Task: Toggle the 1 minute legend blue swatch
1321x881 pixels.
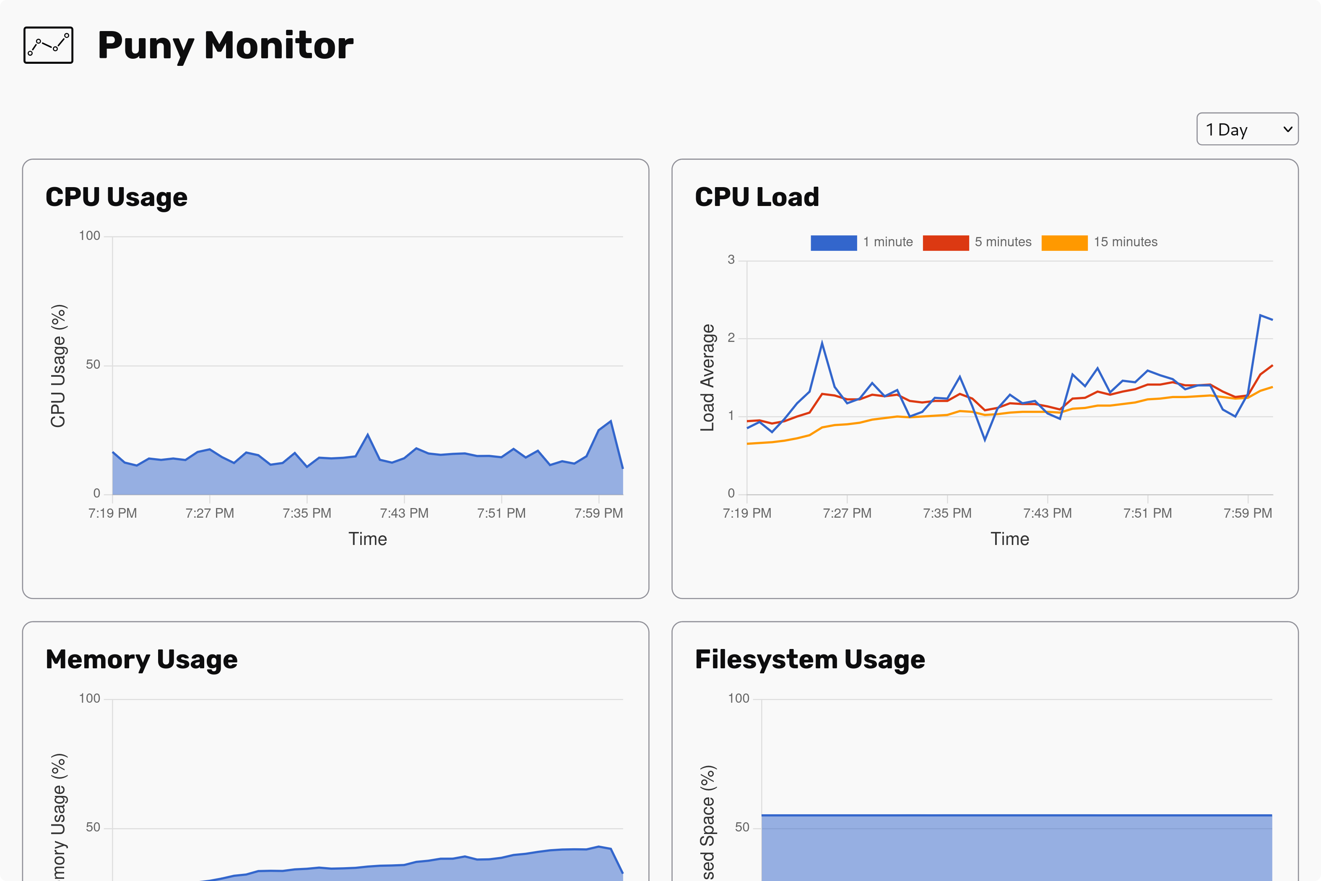Action: click(834, 243)
